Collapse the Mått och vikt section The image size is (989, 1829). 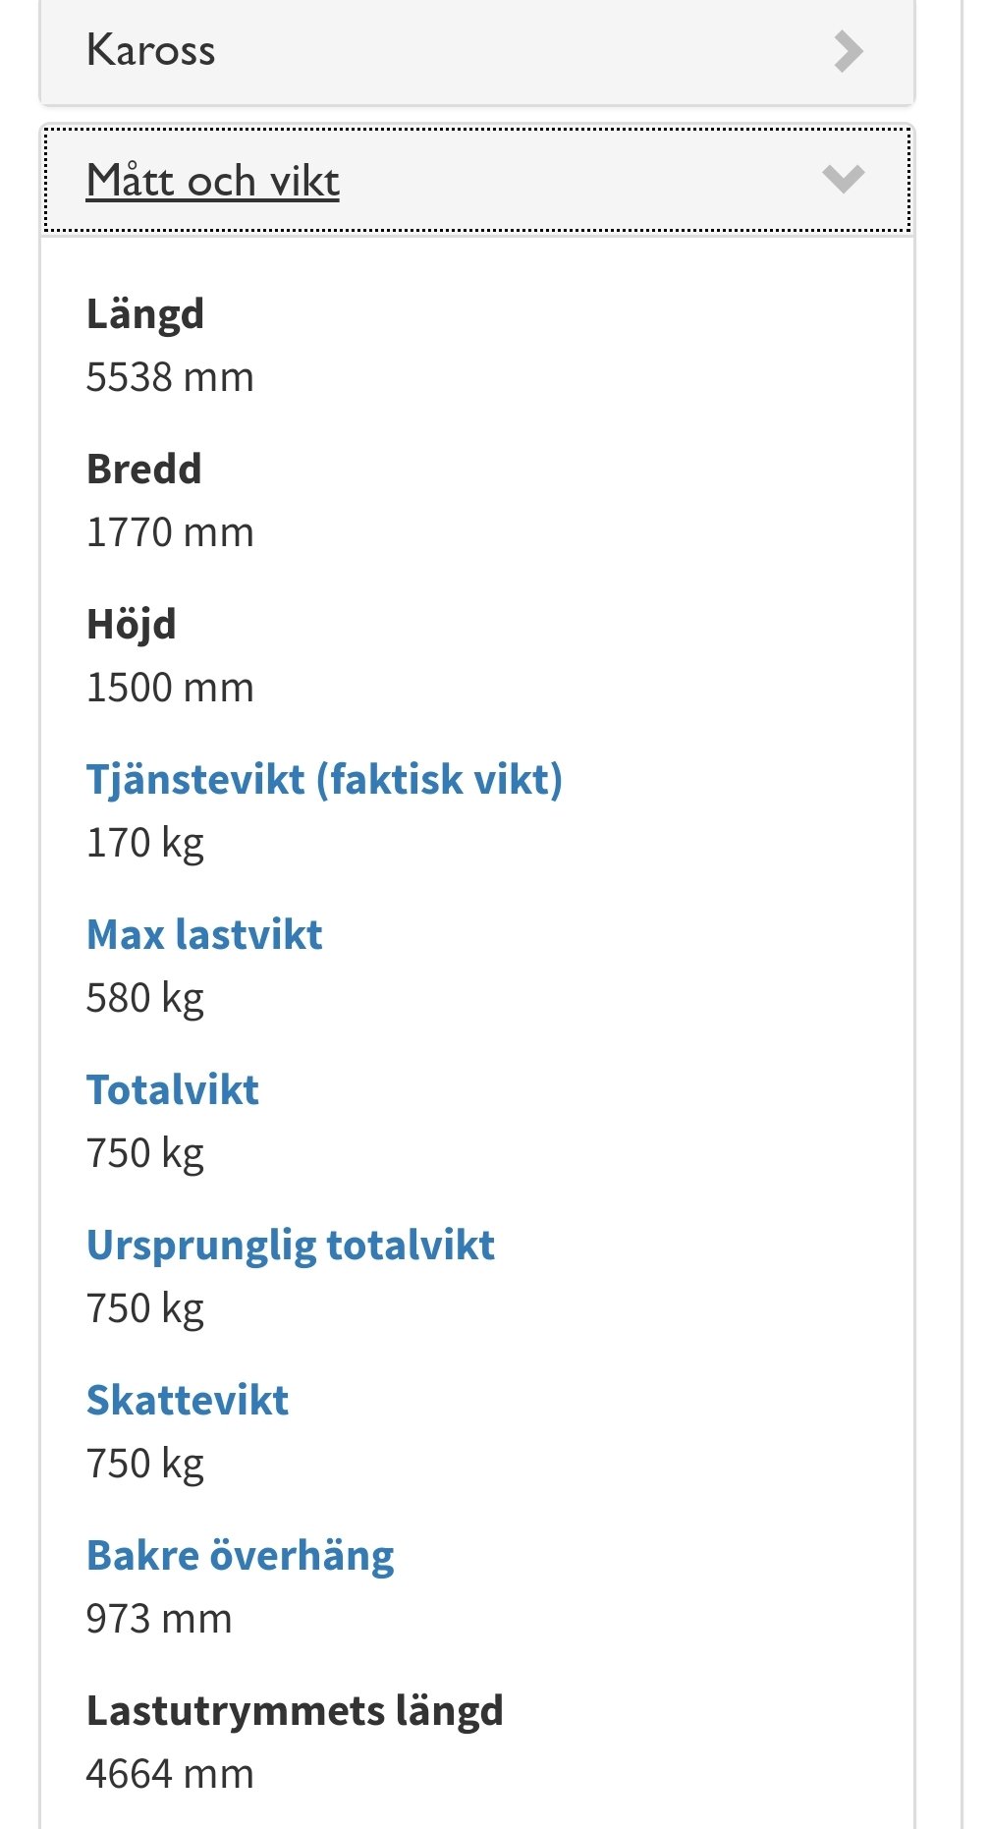click(x=213, y=181)
